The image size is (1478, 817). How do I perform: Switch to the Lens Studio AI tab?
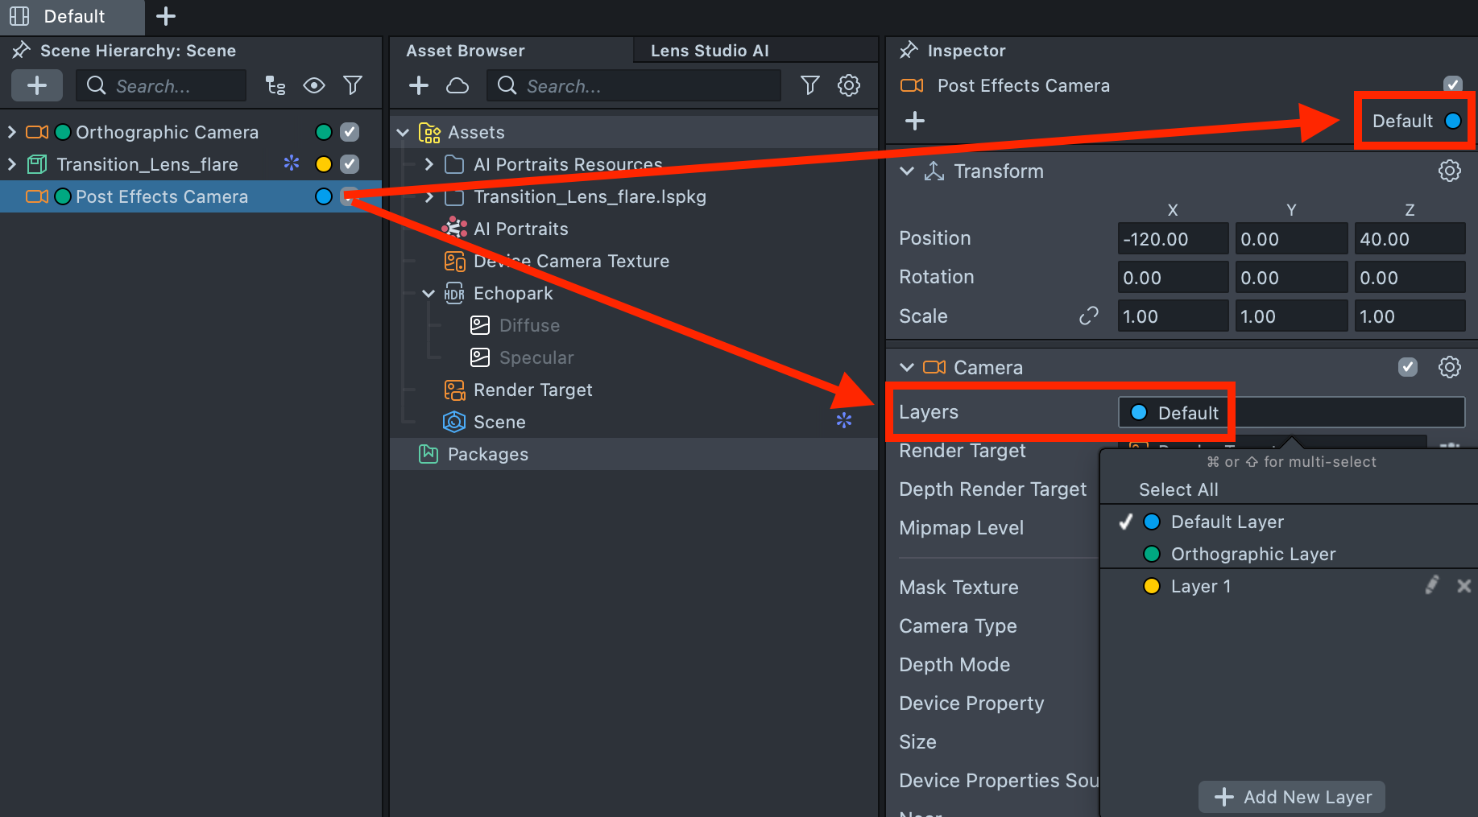(709, 51)
